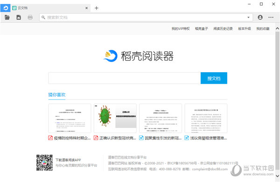Open 浅议房屋租赁管理难... title link
The width and height of the screenshot is (280, 182).
[x=209, y=138]
